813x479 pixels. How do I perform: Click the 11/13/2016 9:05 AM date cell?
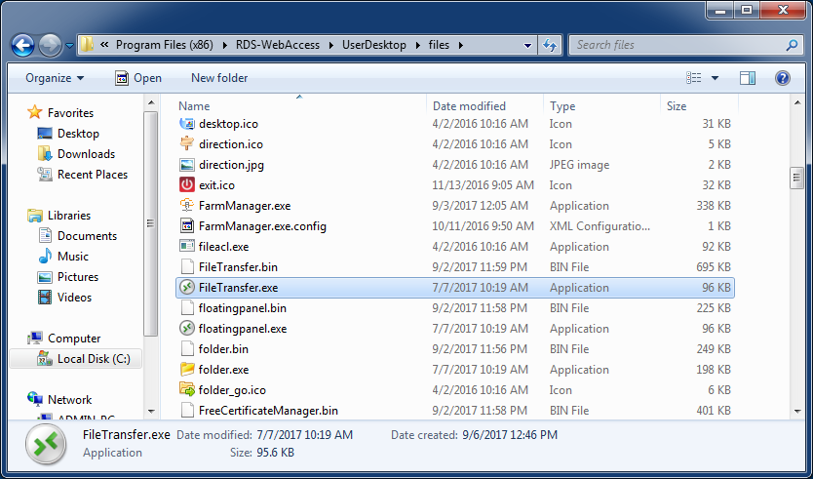pos(484,184)
